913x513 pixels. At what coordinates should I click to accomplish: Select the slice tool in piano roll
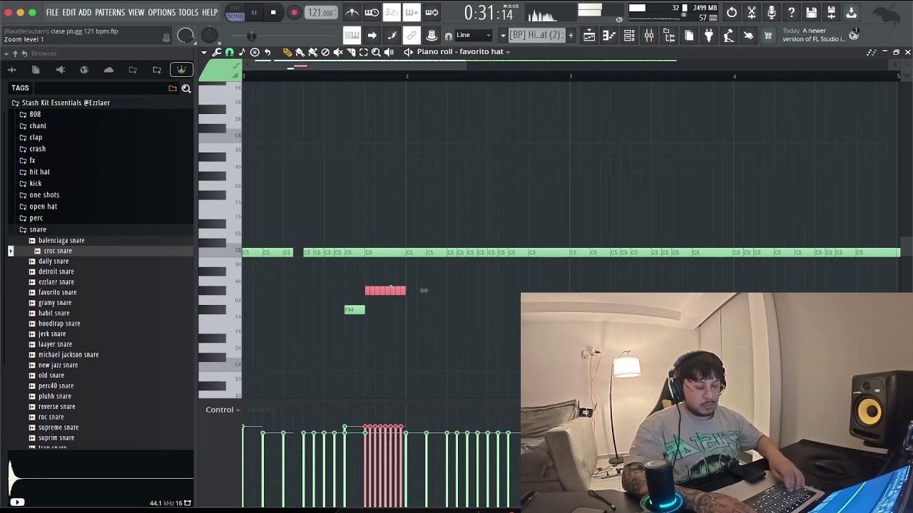(351, 52)
